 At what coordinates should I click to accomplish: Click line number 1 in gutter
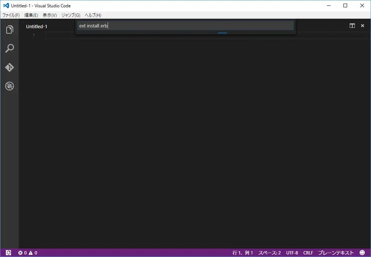click(33, 35)
